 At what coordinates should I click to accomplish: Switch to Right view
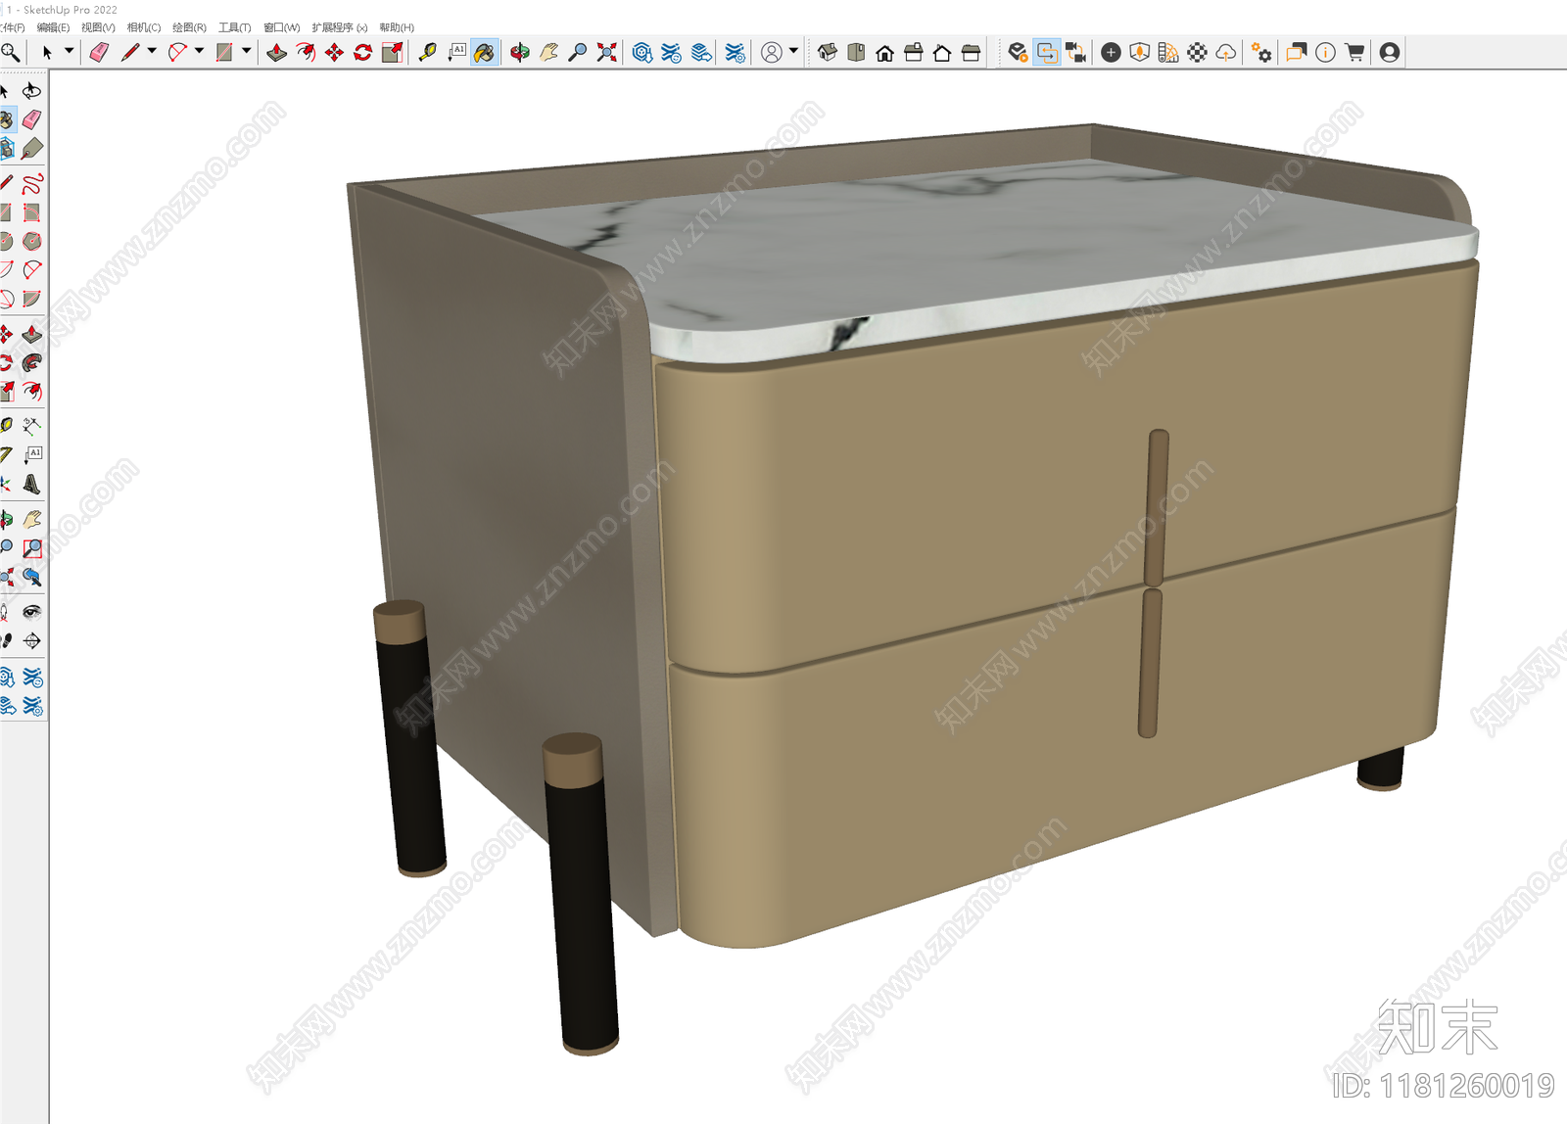point(914,53)
